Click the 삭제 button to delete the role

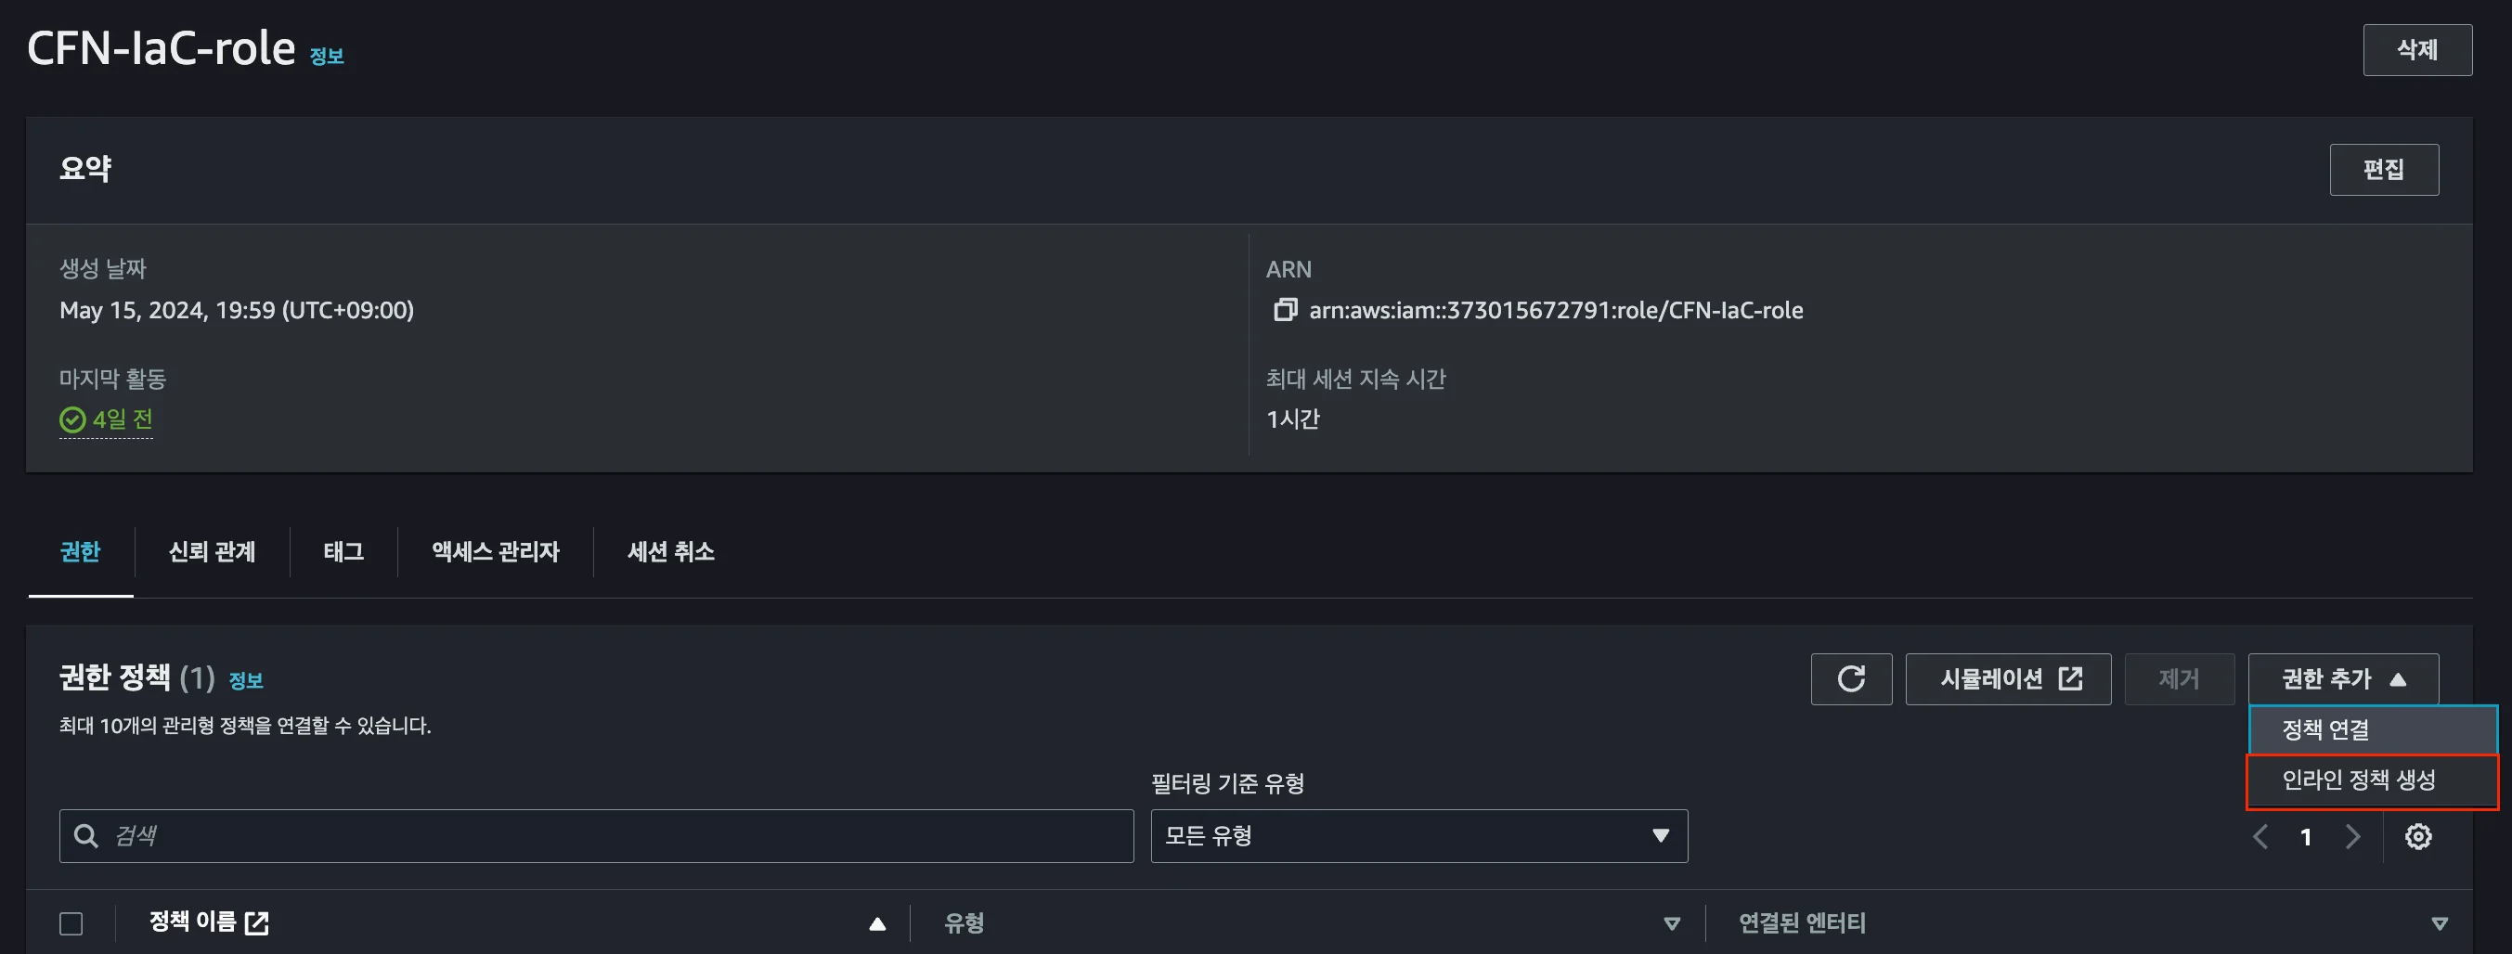[2417, 49]
